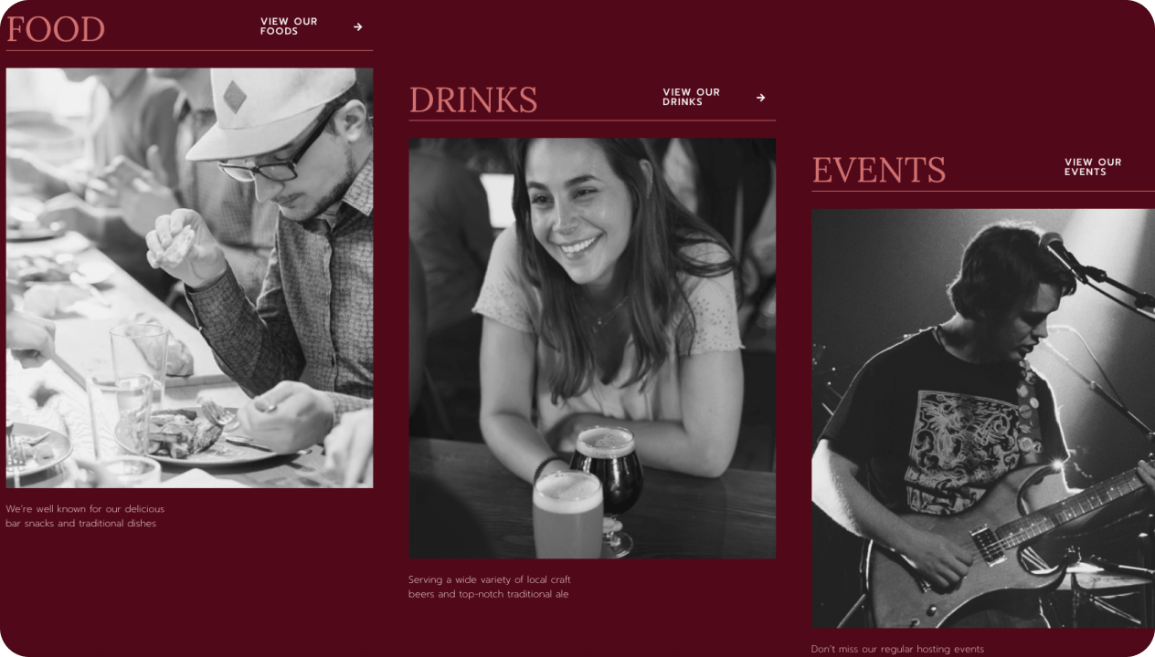Open the photo of the guitarist performing
Image resolution: width=1155 pixels, height=657 pixels.
pyautogui.click(x=983, y=418)
